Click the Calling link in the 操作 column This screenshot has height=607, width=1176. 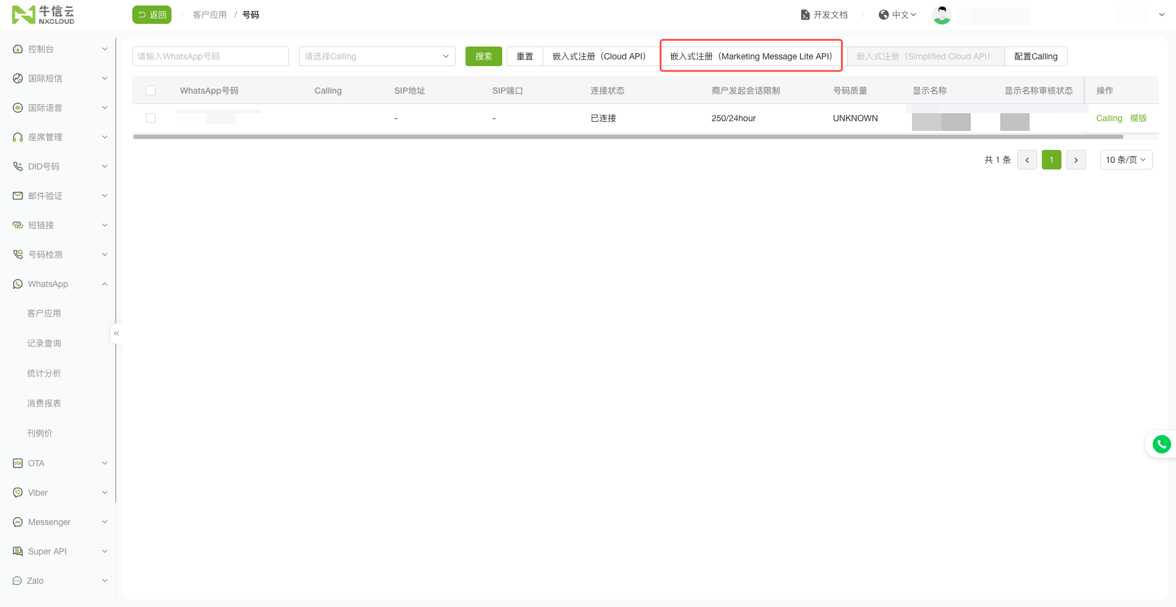[1109, 118]
